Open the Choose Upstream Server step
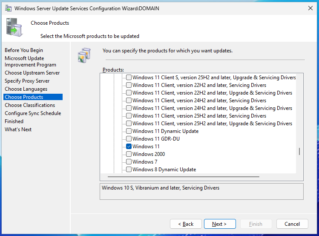This screenshot has width=319, height=236. coord(32,73)
